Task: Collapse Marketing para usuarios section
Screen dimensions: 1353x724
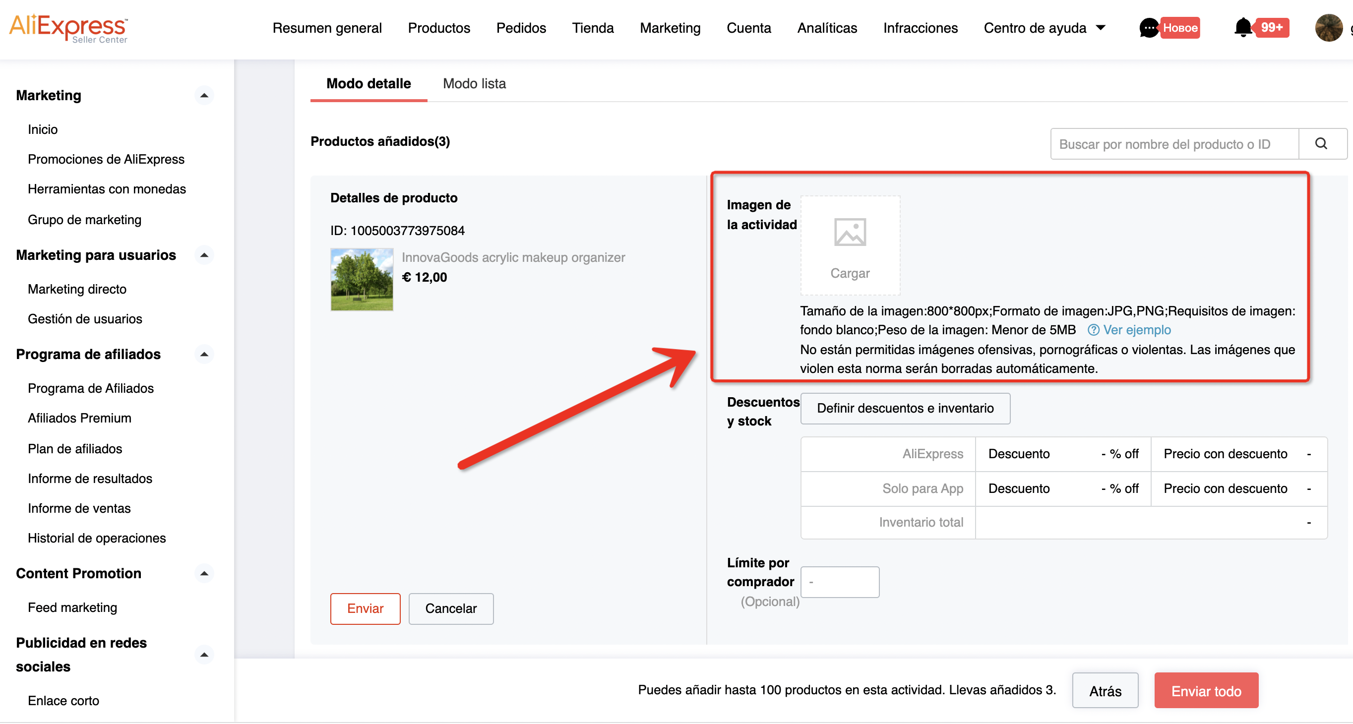Action: click(x=204, y=255)
